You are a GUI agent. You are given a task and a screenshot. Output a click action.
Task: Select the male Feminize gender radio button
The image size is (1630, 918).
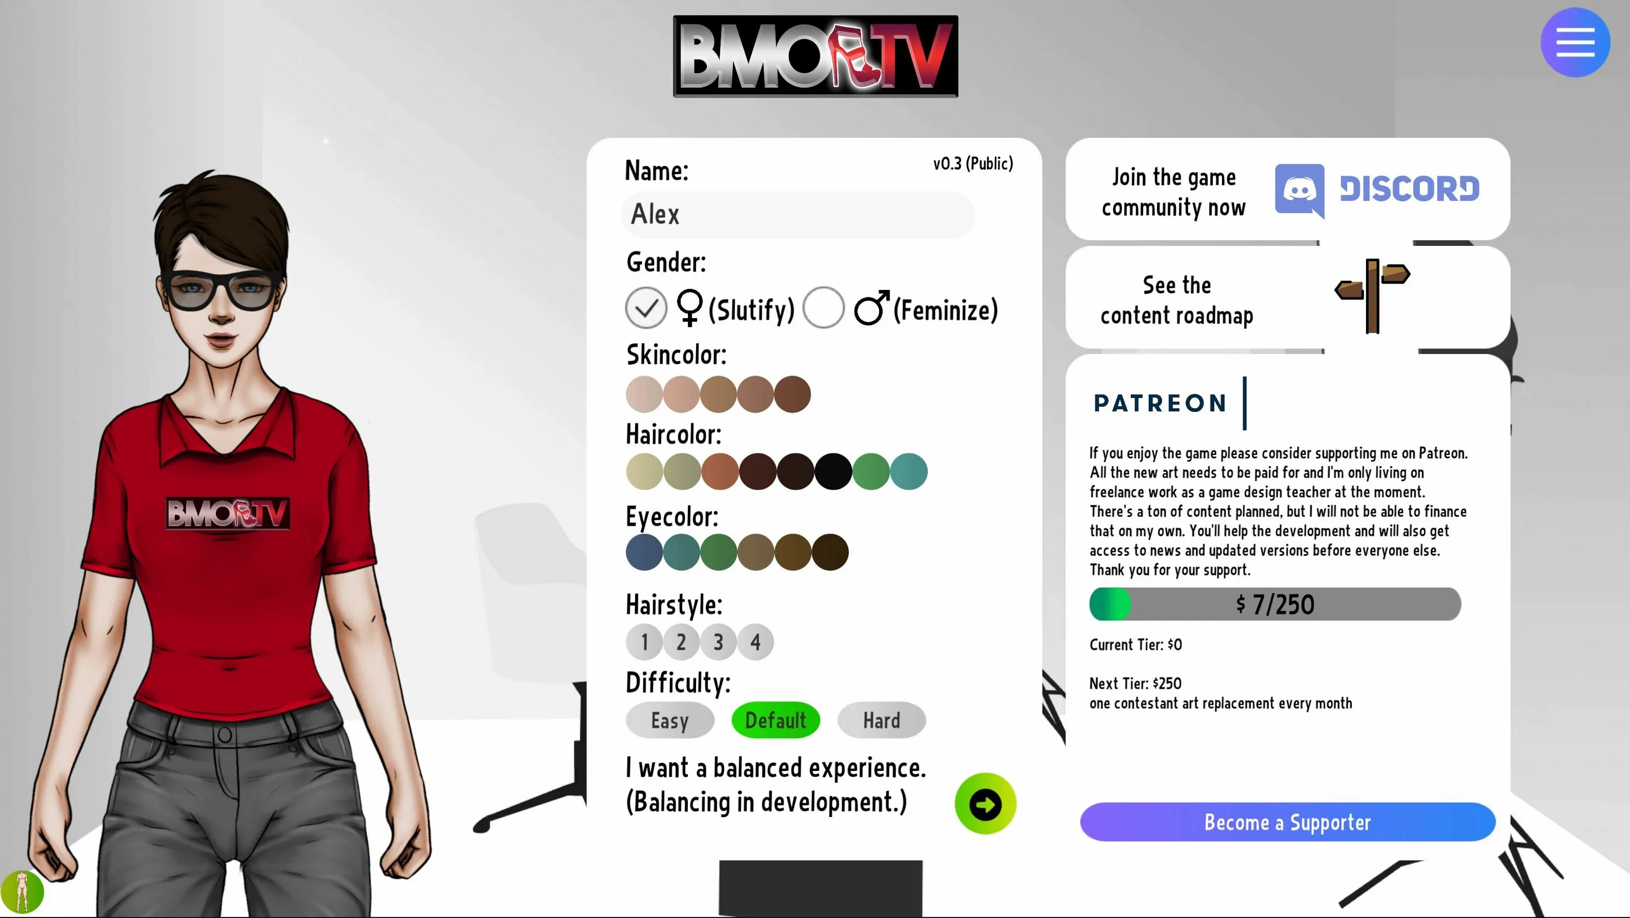tap(823, 307)
